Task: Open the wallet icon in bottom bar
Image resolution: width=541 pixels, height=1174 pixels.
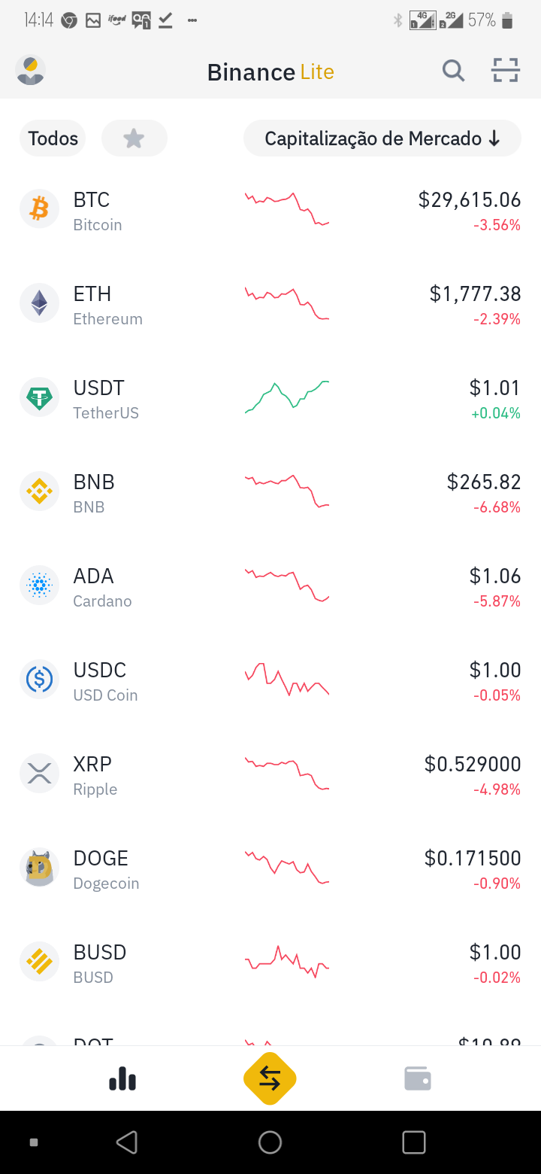Action: point(418,1078)
